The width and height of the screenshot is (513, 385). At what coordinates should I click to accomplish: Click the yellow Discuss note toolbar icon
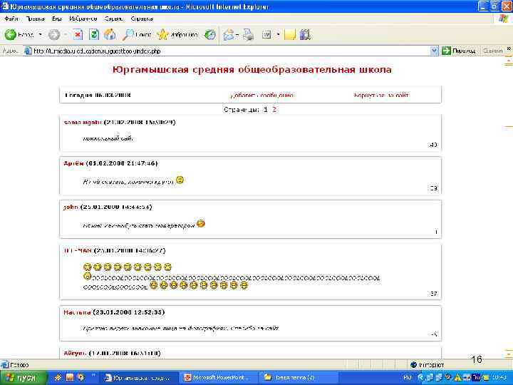[x=290, y=34]
